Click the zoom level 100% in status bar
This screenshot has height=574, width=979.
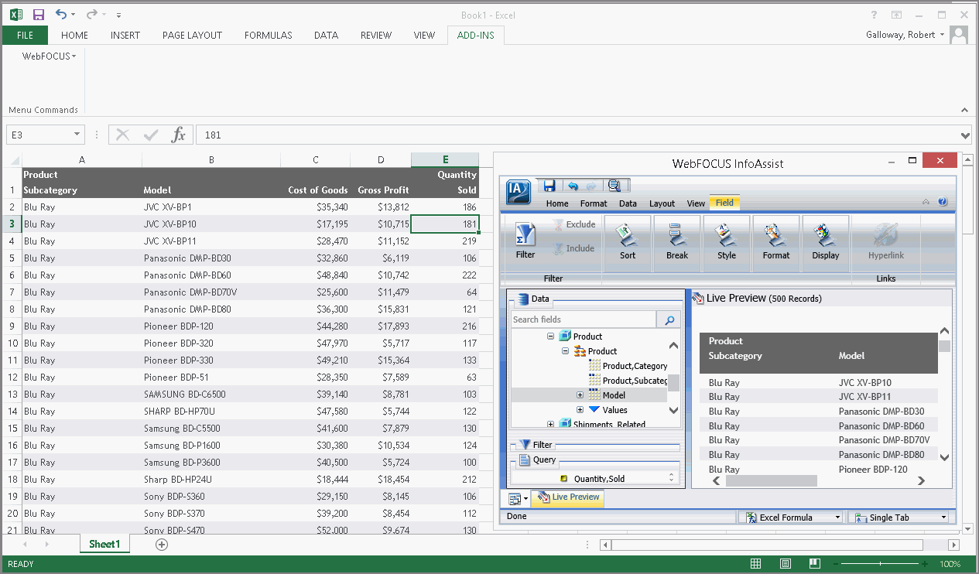point(950,564)
